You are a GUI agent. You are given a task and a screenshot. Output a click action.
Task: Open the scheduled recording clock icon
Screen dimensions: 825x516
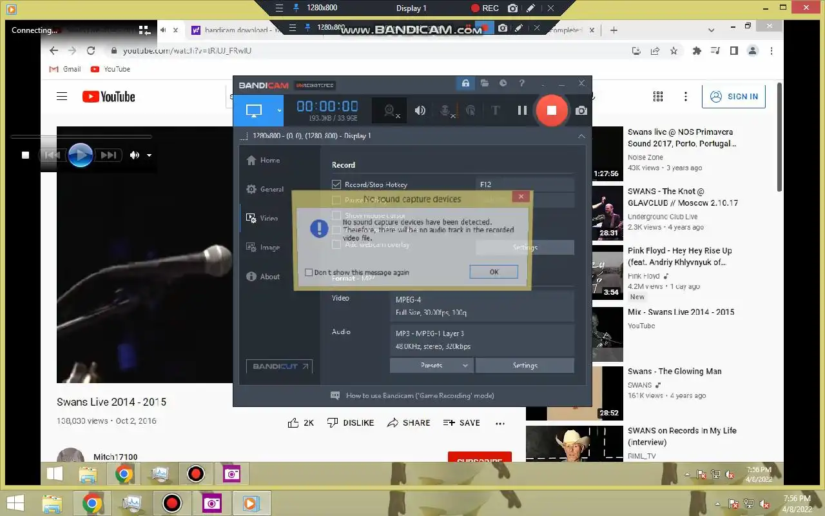pyautogui.click(x=503, y=84)
